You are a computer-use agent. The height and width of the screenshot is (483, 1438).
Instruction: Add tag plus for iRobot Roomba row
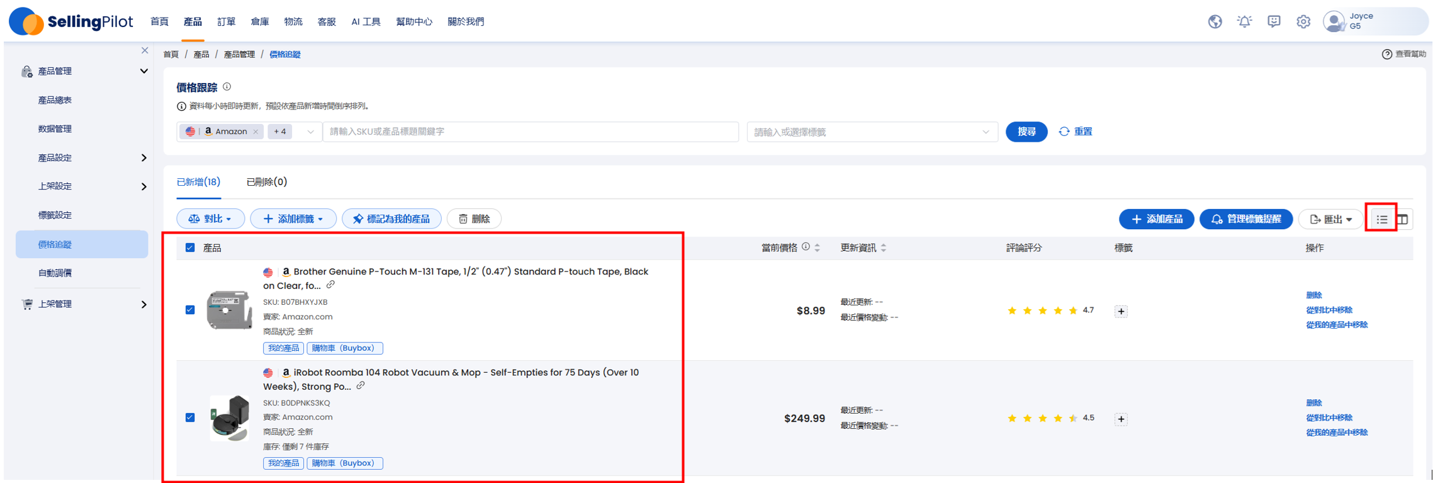pyautogui.click(x=1121, y=419)
